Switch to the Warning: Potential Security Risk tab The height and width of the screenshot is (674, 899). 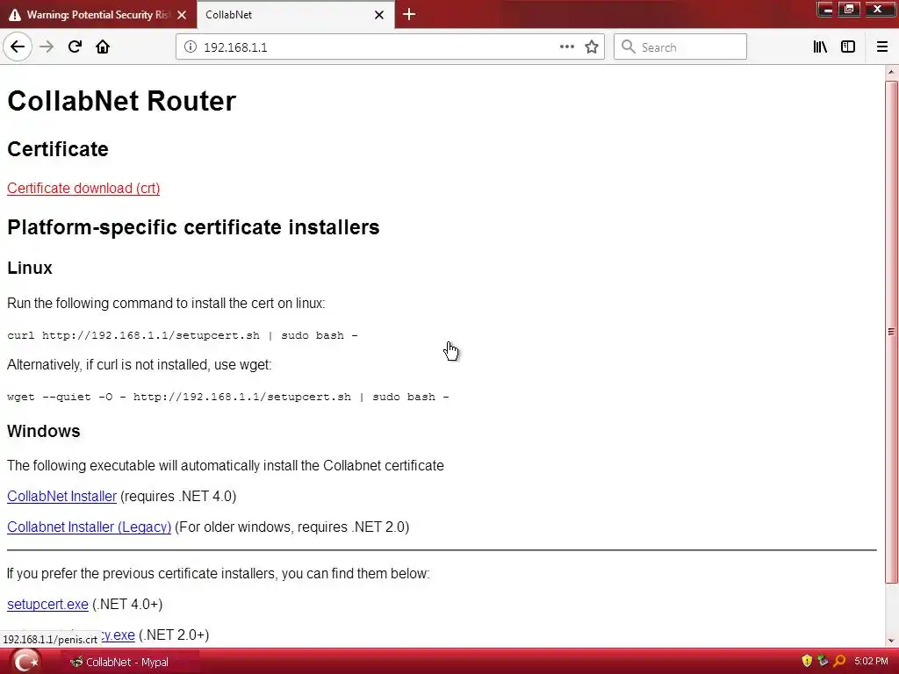98,15
